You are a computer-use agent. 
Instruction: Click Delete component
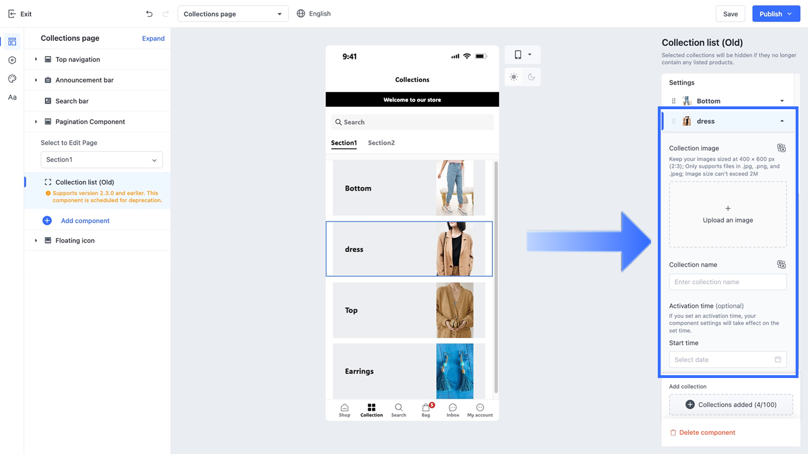coord(702,433)
